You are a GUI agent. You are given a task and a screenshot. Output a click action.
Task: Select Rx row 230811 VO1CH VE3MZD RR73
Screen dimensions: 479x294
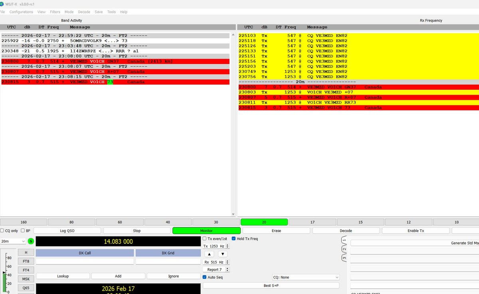(358, 102)
